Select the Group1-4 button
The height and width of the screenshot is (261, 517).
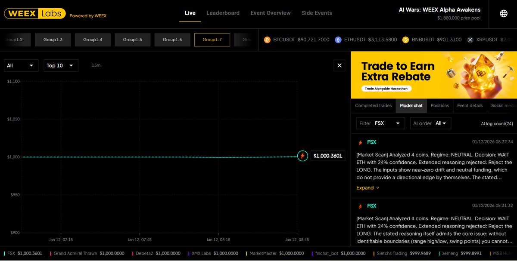[x=93, y=40]
